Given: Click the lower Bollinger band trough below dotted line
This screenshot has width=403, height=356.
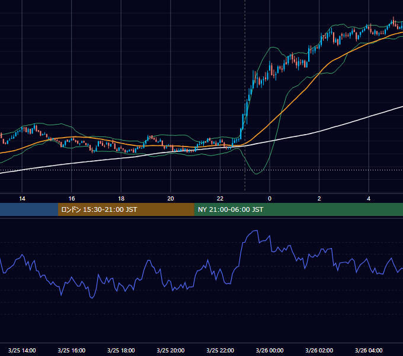Looking at the screenshot, I should pyautogui.click(x=257, y=174).
